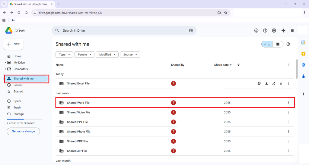Click the Support help icon
Viewport: 309px width, 165px height.
(265, 30)
